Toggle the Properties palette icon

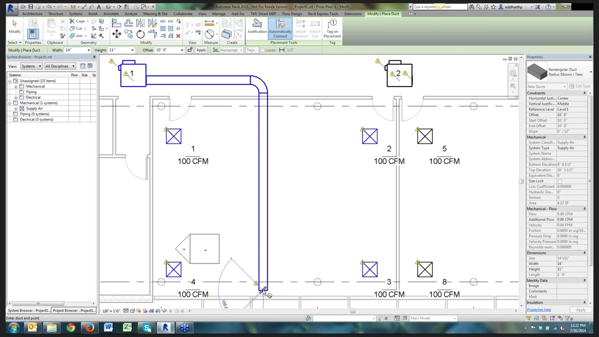pyautogui.click(x=32, y=33)
